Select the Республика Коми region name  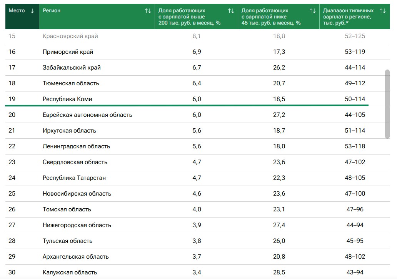point(67,99)
